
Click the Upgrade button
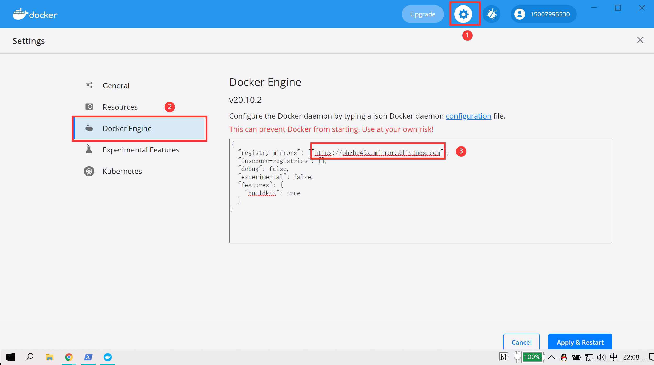[x=423, y=14]
